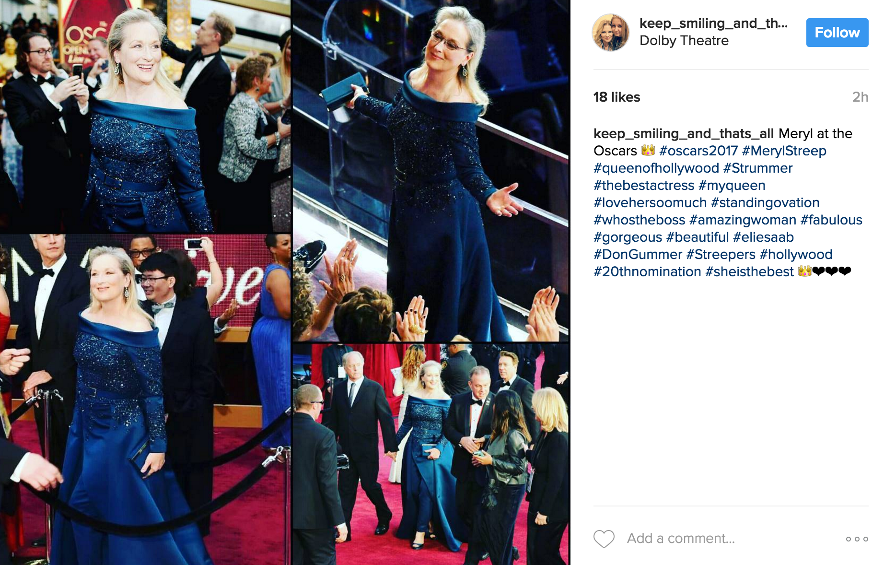View the 18 likes list
The image size is (884, 565).
tap(616, 97)
